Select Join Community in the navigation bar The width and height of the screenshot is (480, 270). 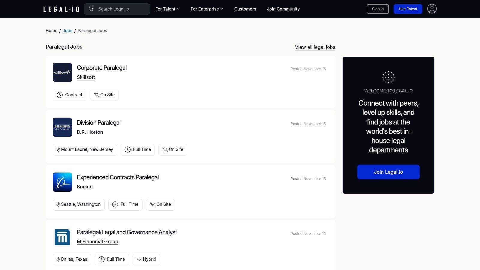pos(283,9)
